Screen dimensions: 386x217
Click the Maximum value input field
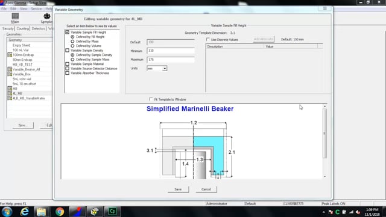click(x=170, y=60)
